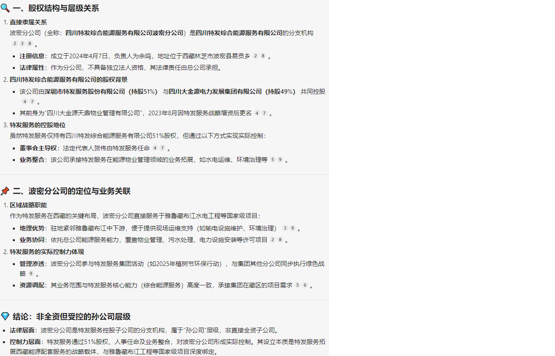Screen dimensions: 555x356
Task: Click the subheading 四川特发综合能源服务有限公司的股权背景
Action: tap(69, 79)
